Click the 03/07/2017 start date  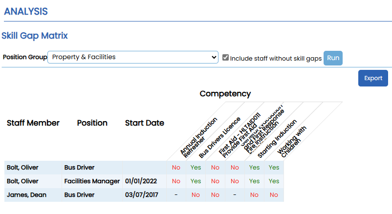141,195
